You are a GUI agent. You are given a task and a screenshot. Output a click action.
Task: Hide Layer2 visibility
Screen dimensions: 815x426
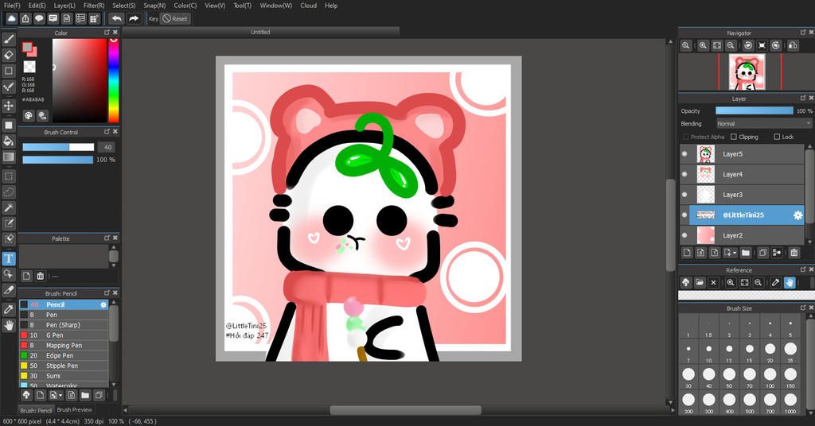[x=684, y=235]
